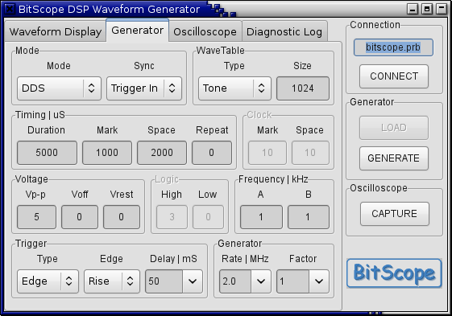Open the Trigger Edge Rise dropdown

pos(112,281)
